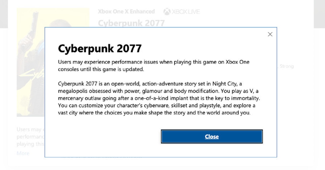Click the Xbox Live sphere logo

pos(167,12)
